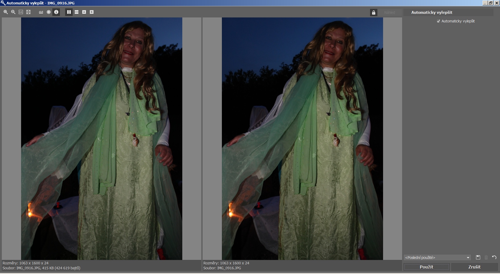
Task: Toggle the preview lock icon
Action: [x=374, y=13]
